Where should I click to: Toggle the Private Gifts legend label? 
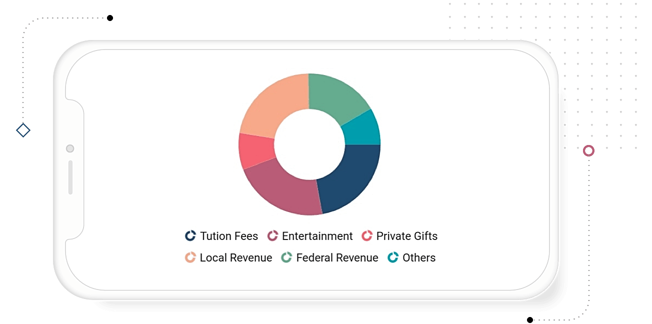click(x=407, y=236)
